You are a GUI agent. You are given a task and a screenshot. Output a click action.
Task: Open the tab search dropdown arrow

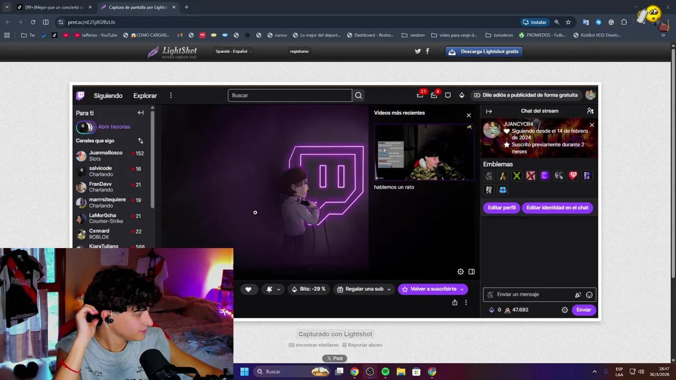coord(6,7)
